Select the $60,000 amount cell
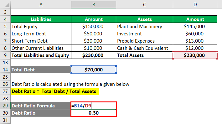Image resolution: width=222 pixels, height=124 pixels. (195, 34)
